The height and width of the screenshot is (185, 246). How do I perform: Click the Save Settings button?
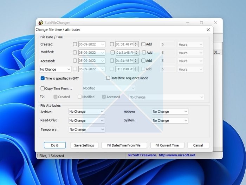click(x=84, y=145)
